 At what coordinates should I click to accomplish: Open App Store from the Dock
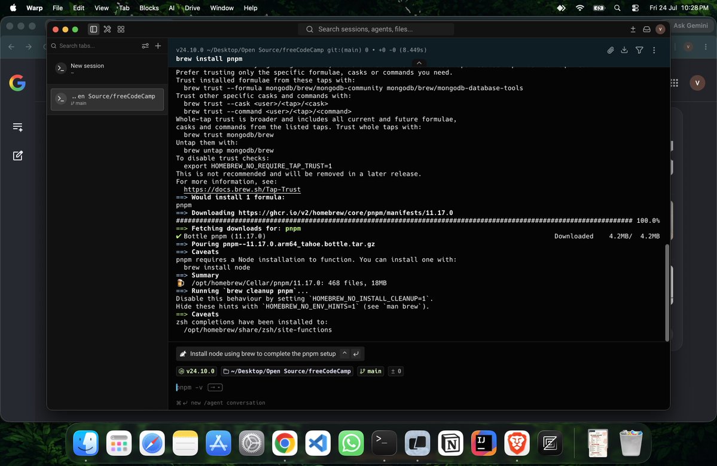(219, 443)
